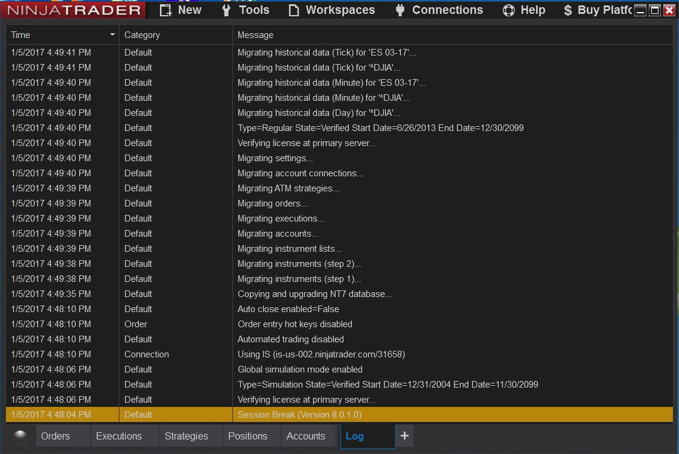Click the 'Connection' category cell
The image size is (679, 454).
click(176, 354)
